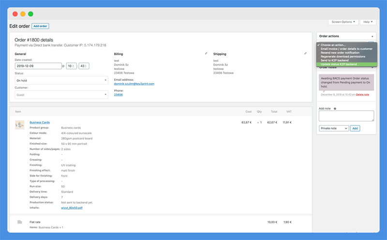Open the Private note type dropdown
387x240 pixels.
(x=334, y=128)
